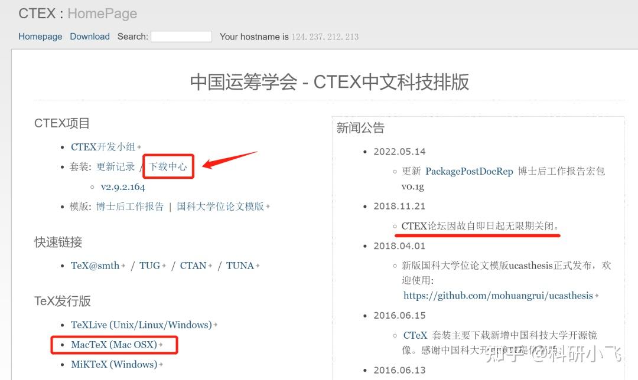
Task: Open TeXLive (Unix/Linux/Windows) distribution link
Action: pos(141,325)
